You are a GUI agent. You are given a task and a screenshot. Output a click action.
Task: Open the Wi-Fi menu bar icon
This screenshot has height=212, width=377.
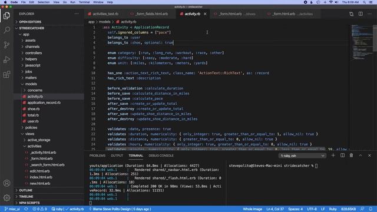[331, 2]
